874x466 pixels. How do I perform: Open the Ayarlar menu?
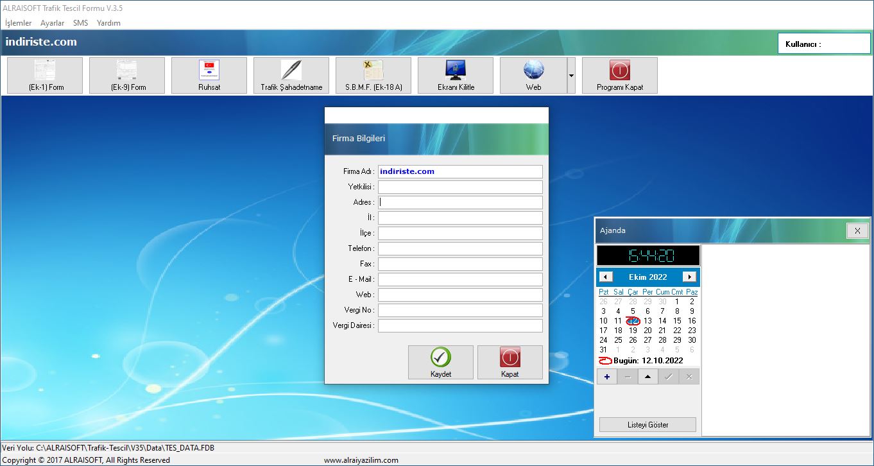53,23
